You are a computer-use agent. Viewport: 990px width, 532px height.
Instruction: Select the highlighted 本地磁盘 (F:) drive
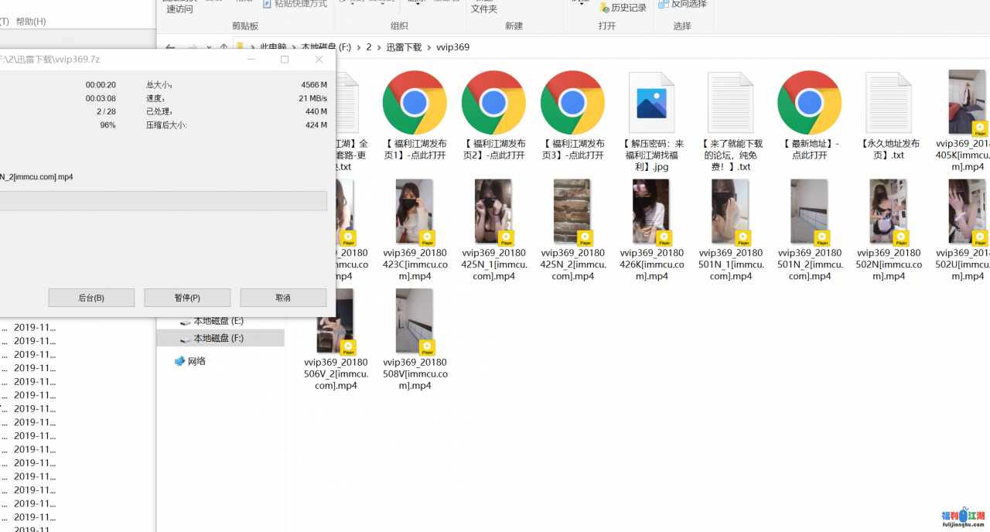coord(220,337)
